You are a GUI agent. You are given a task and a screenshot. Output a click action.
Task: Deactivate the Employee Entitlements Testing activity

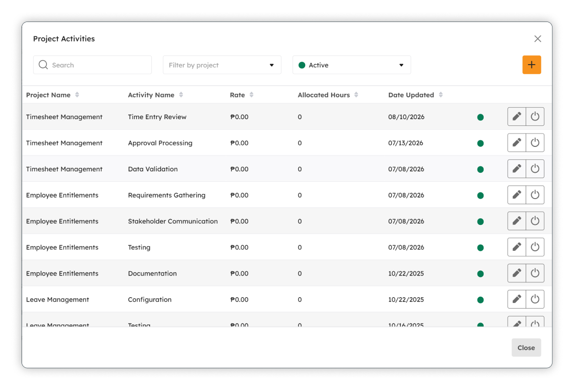point(535,247)
